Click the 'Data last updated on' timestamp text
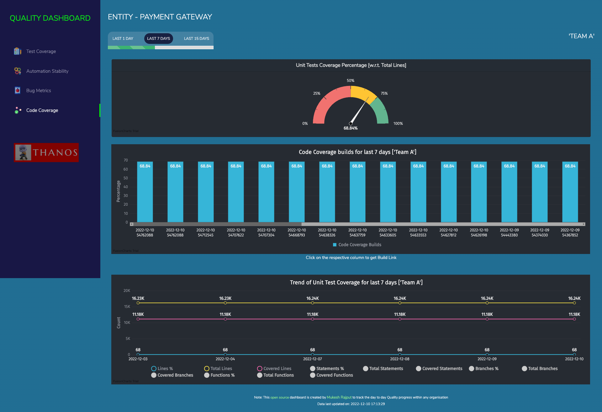Viewport: 602px width, 412px height. tap(351, 404)
